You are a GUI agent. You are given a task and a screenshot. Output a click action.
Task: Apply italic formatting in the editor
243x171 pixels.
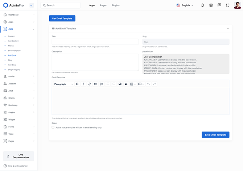point(83,84)
